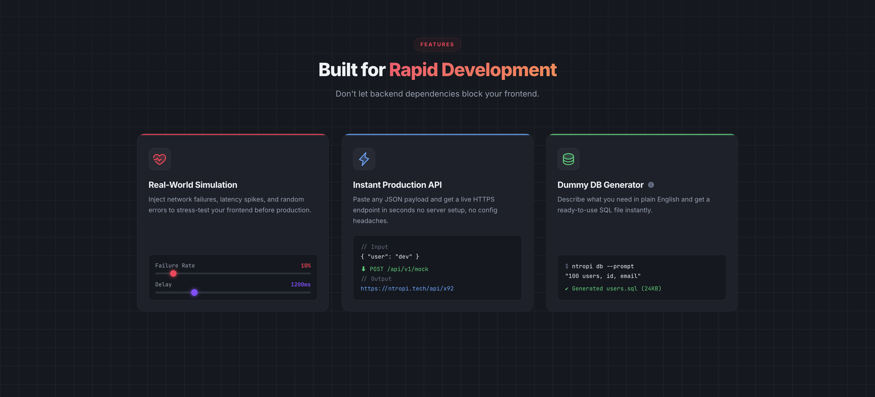Viewport: 875px width, 397px height.
Task: Click the green database icon
Action: [568, 159]
